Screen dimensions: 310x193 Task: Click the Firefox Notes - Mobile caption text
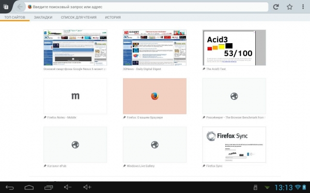tap(61, 117)
